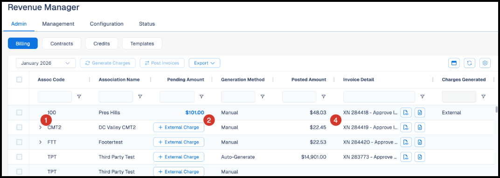
Task: Add External Charge for Auto-Generate TPT row
Action: tap(179, 157)
